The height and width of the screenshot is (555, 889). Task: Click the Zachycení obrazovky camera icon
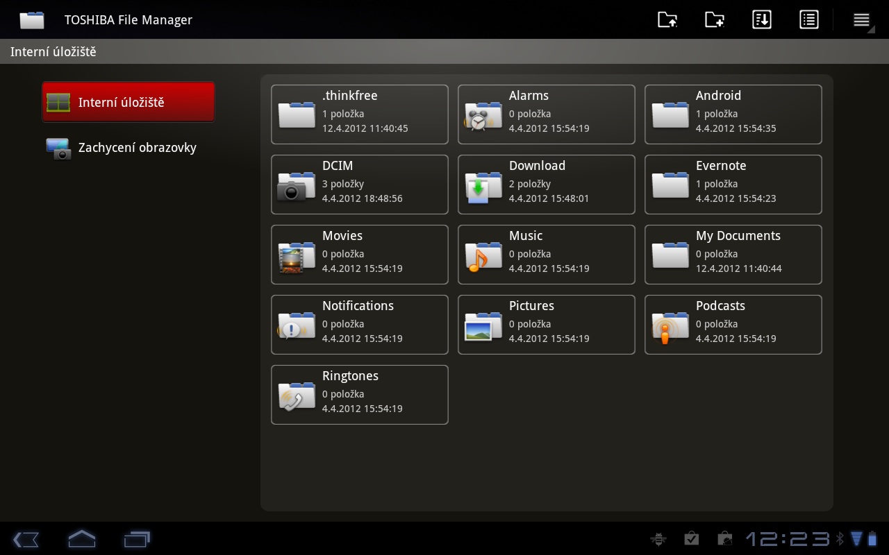click(58, 148)
